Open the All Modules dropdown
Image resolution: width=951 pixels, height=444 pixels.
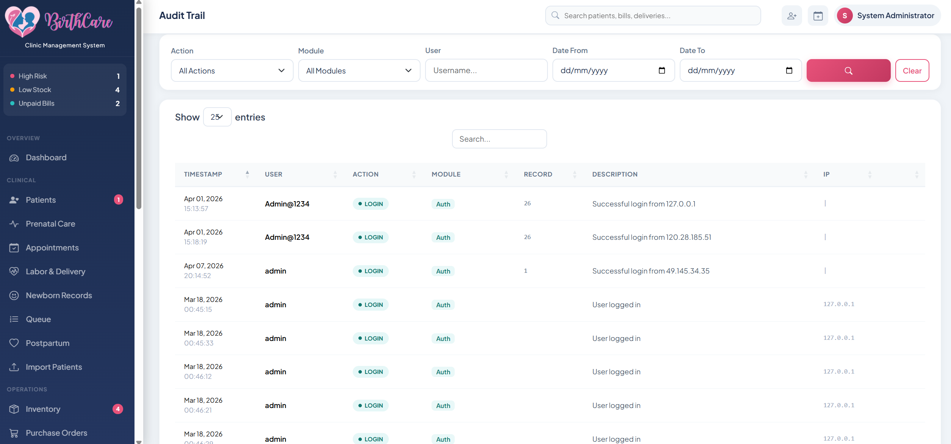coord(359,70)
